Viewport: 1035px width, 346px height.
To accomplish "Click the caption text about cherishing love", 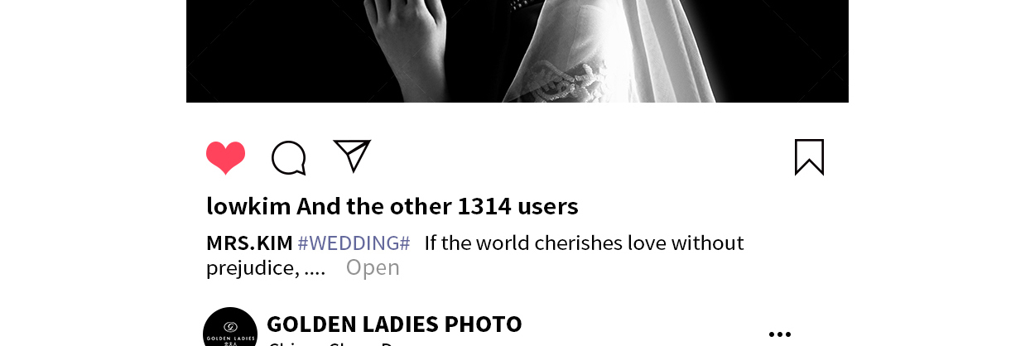I will tap(584, 243).
